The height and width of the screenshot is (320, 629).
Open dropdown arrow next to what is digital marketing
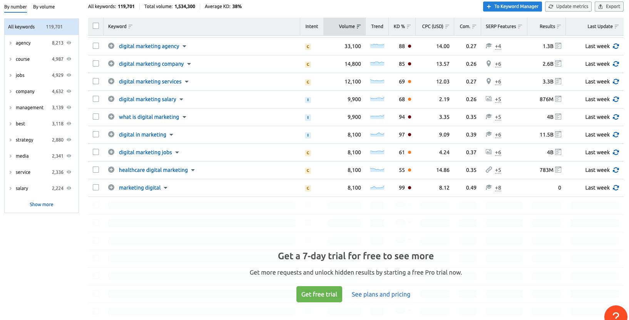point(184,117)
